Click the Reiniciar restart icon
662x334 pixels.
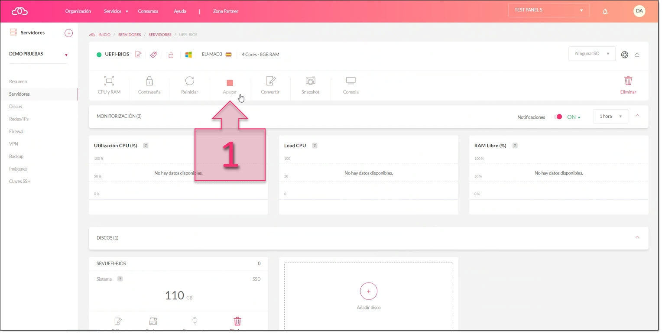[189, 81]
